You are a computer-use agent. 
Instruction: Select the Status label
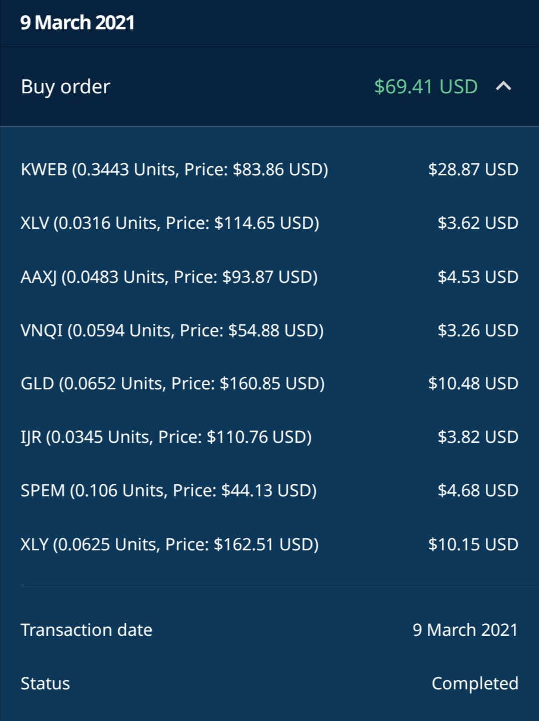pyautogui.click(x=45, y=683)
